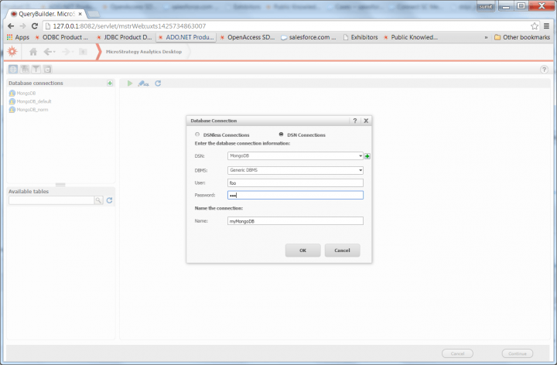Click the green Execute query arrow
Viewport: 557px width, 365px height.
click(130, 83)
